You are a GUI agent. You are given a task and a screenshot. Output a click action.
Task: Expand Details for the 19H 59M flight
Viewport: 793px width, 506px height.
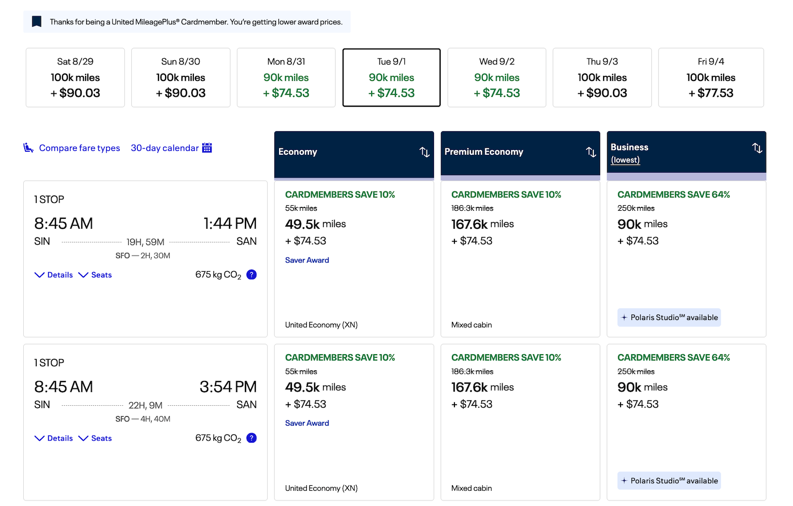pos(54,275)
